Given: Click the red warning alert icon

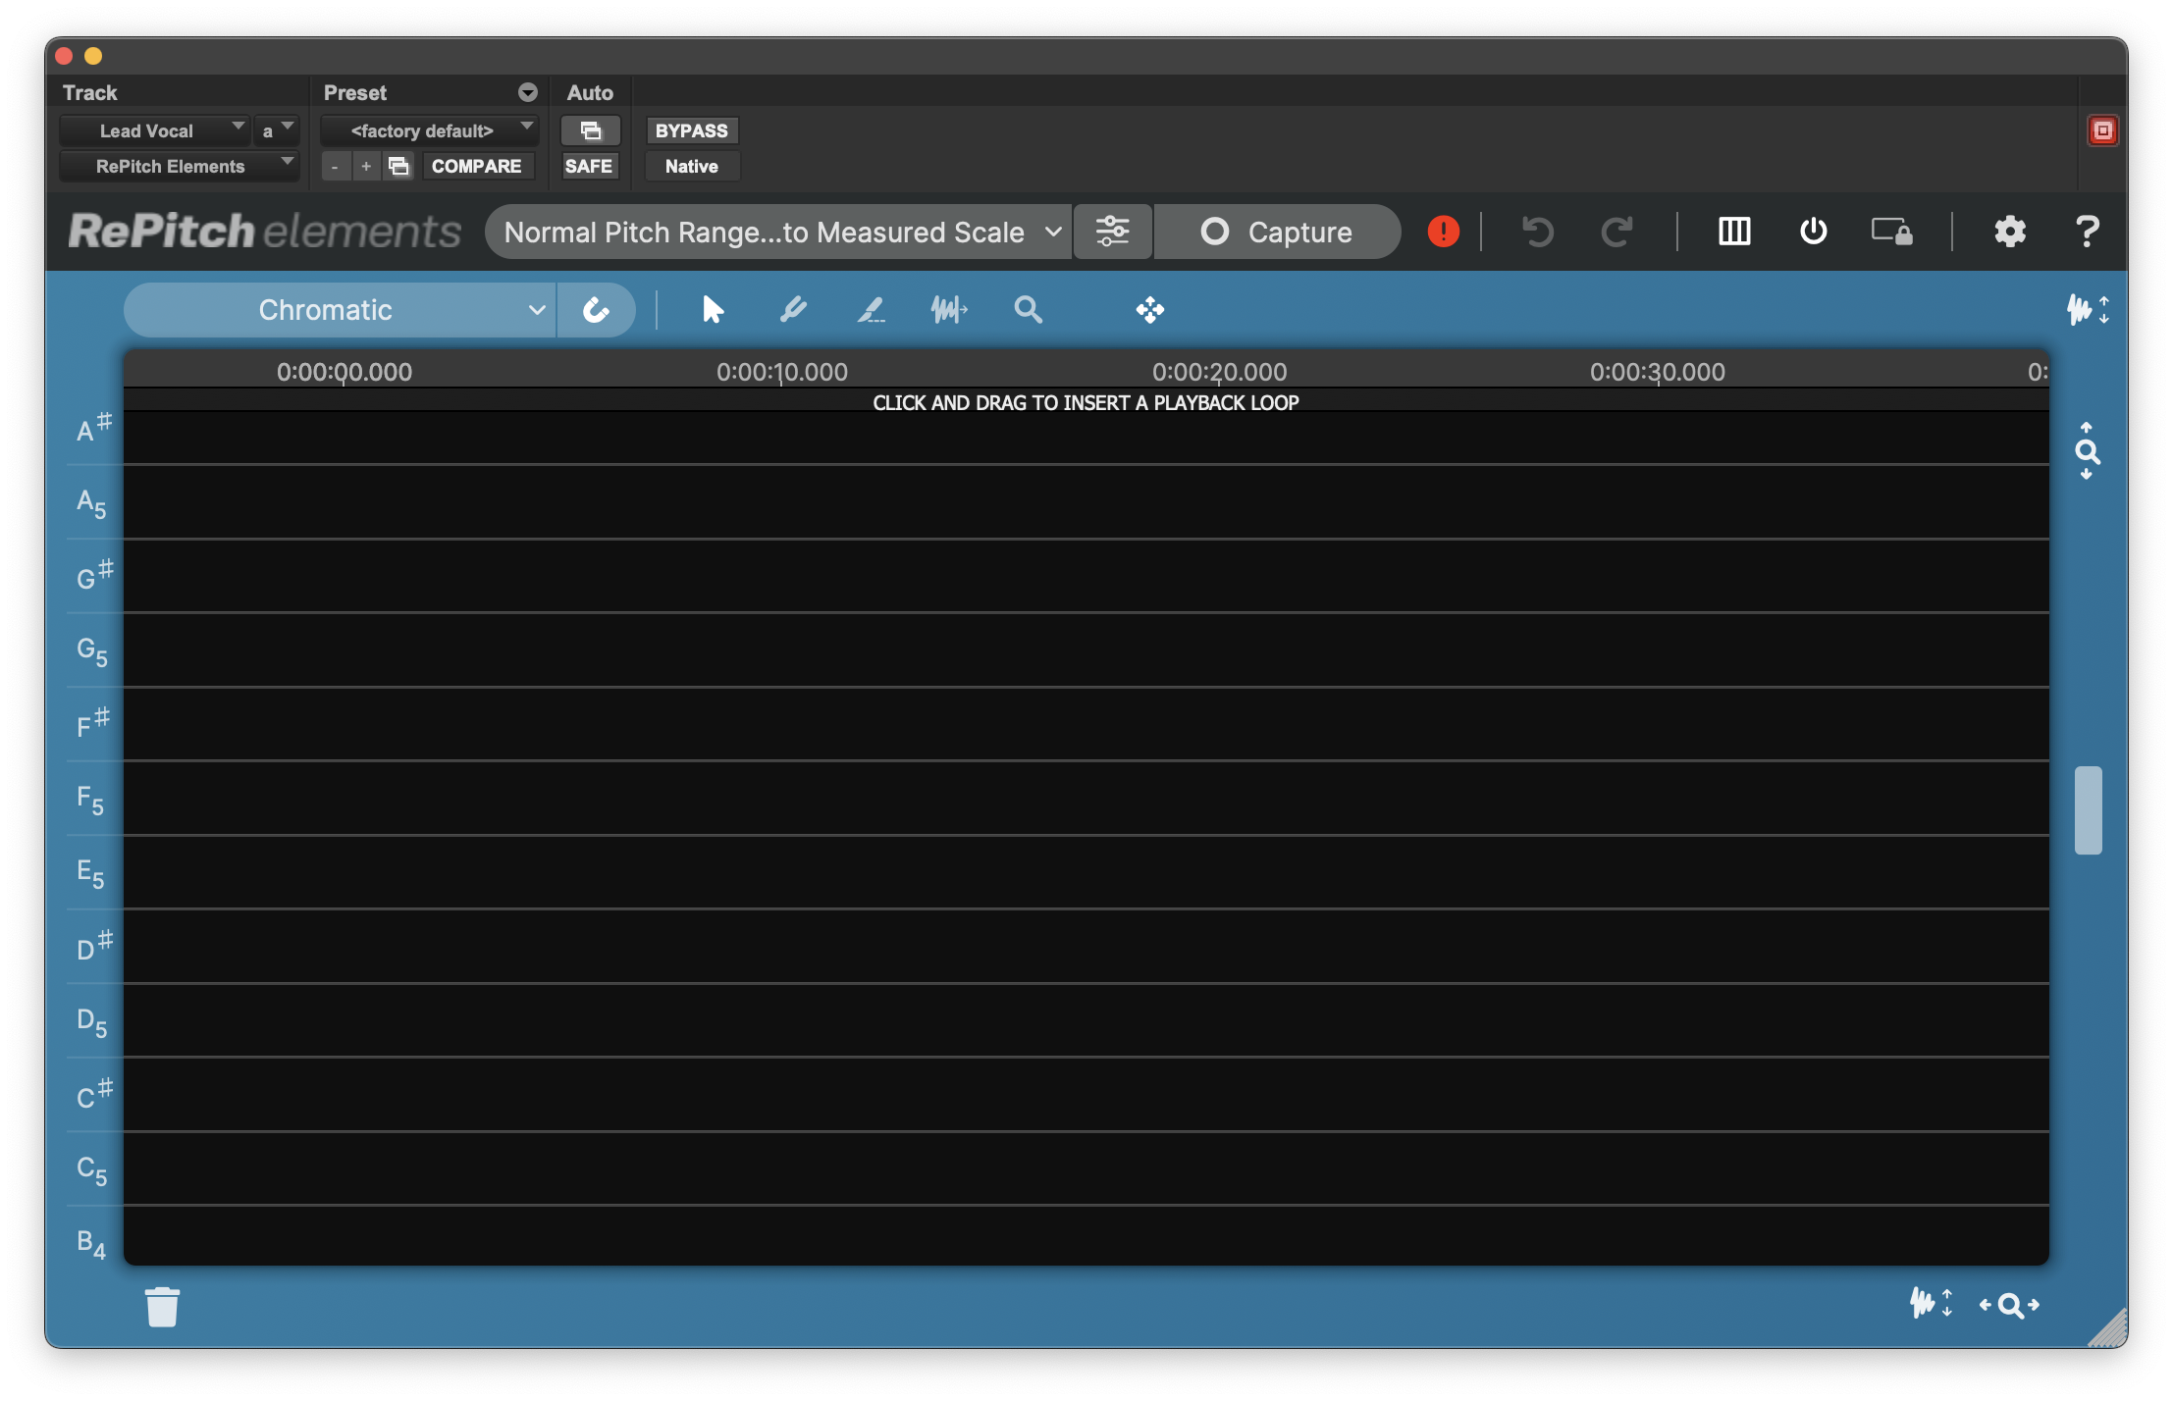Looking at the screenshot, I should coord(1443,232).
